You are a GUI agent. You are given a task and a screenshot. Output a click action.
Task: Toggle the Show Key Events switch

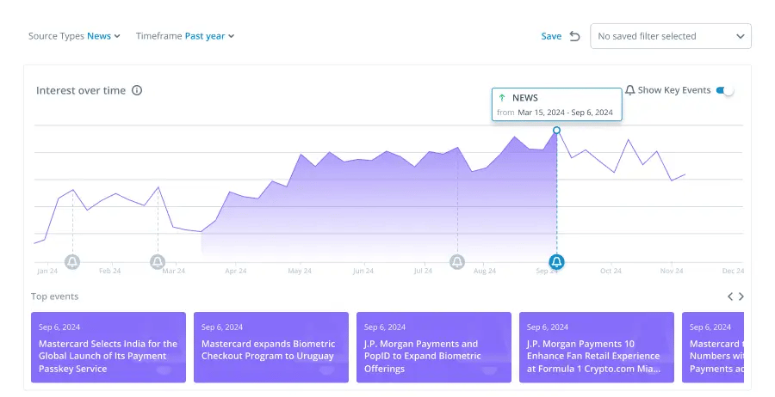point(725,90)
